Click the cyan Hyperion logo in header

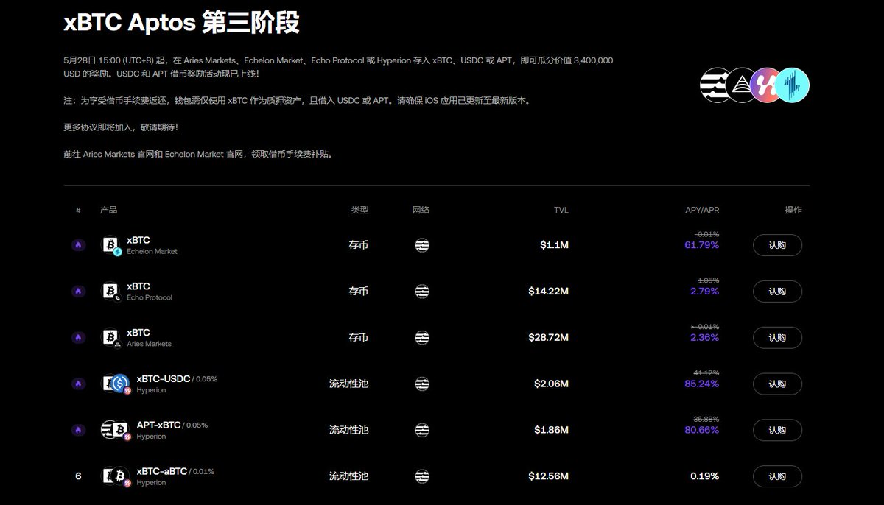click(793, 85)
